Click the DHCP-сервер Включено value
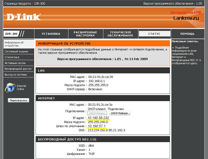Viewport: 208px width, 159px height. [x=95, y=89]
